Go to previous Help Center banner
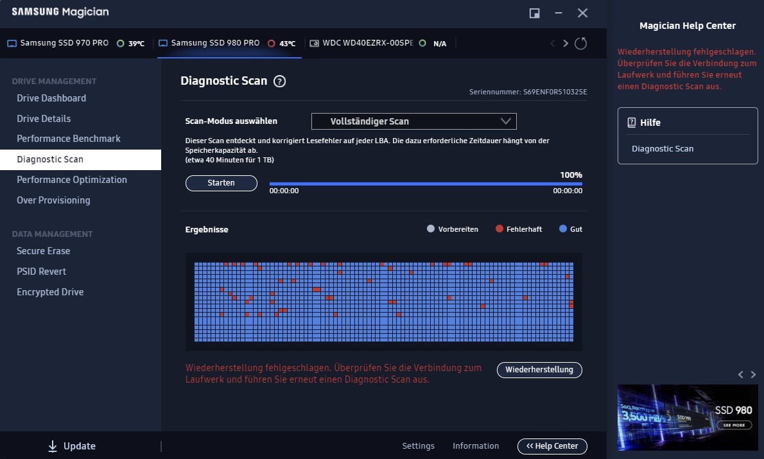764x459 pixels. coord(741,374)
